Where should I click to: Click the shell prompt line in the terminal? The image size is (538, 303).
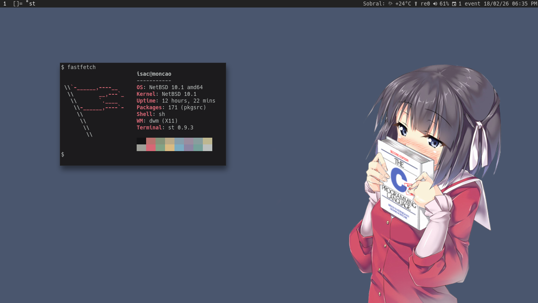(63, 154)
